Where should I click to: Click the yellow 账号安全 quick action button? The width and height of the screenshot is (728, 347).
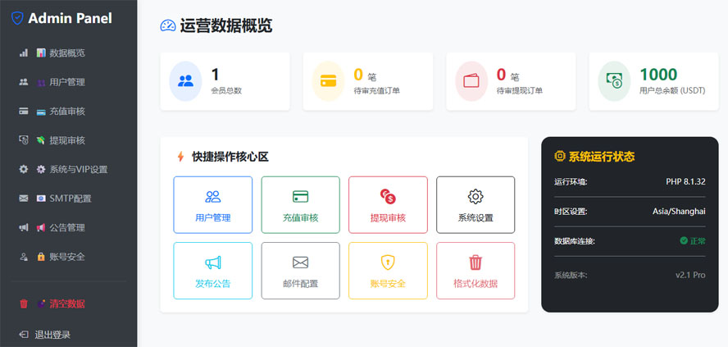point(388,271)
